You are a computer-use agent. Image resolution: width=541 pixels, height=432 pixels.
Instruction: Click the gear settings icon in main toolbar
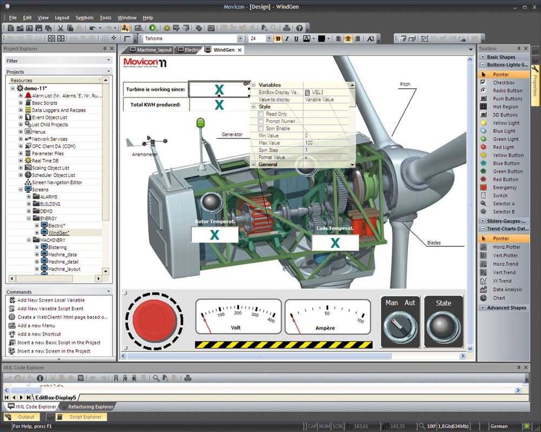[167, 28]
